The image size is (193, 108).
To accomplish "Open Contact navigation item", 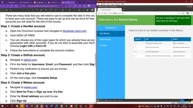I will pyautogui.click(x=111, y=45).
